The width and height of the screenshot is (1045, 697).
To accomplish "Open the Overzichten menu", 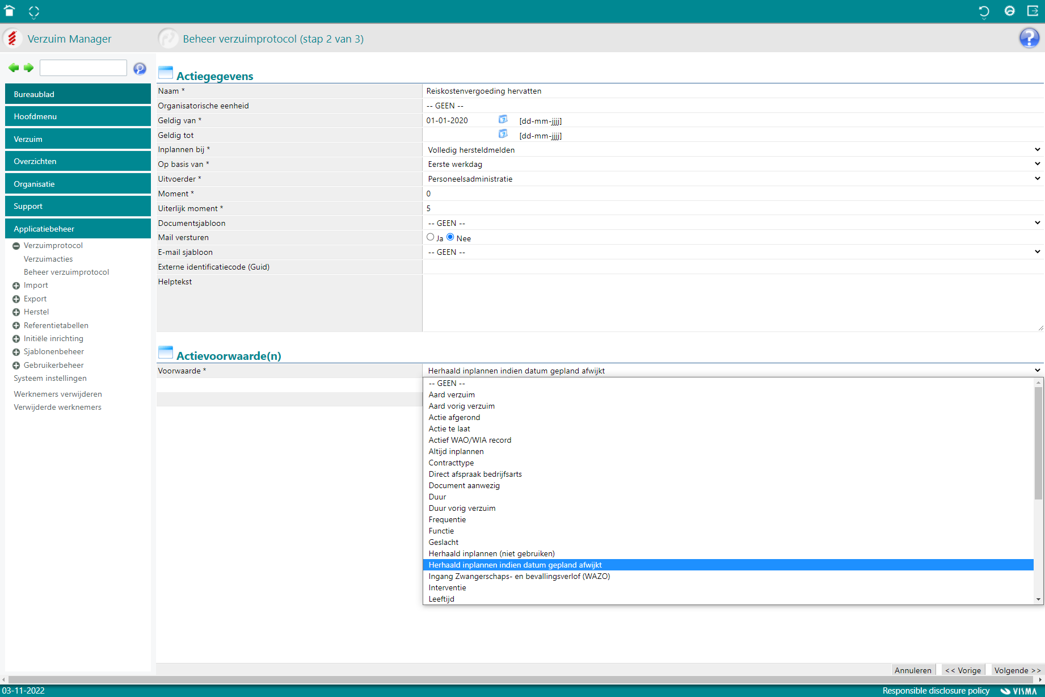I will tap(78, 161).
